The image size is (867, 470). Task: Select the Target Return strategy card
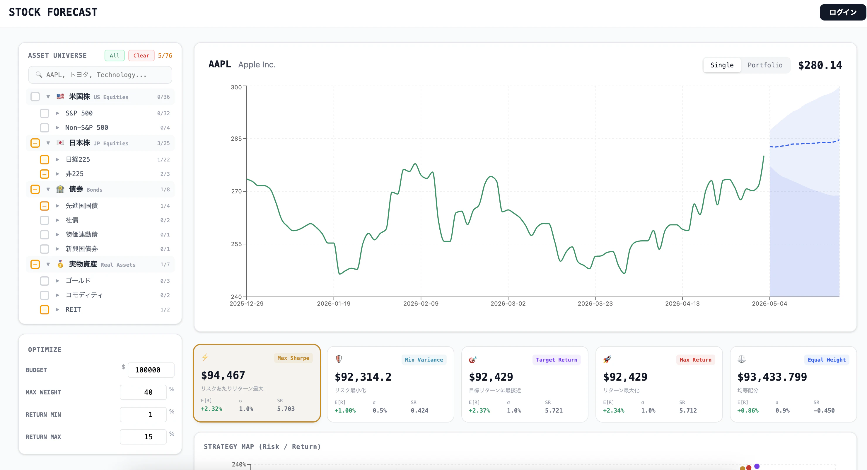point(525,384)
